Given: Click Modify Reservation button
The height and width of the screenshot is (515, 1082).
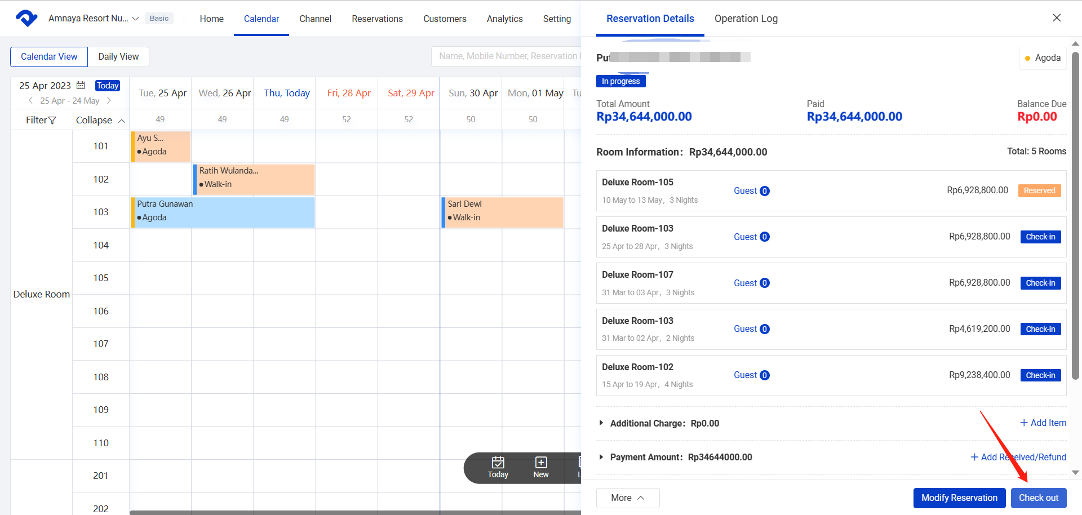Looking at the screenshot, I should click(959, 498).
